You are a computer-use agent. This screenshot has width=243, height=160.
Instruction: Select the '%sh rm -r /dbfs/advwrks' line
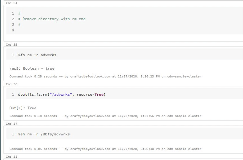tap(44, 134)
